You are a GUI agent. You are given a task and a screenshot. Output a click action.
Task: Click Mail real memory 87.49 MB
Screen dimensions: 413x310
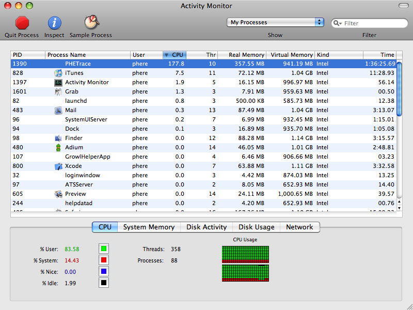click(x=251, y=111)
